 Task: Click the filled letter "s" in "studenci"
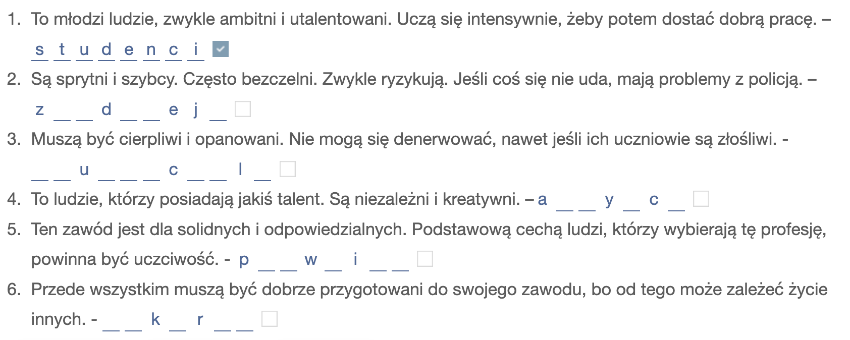(x=40, y=50)
